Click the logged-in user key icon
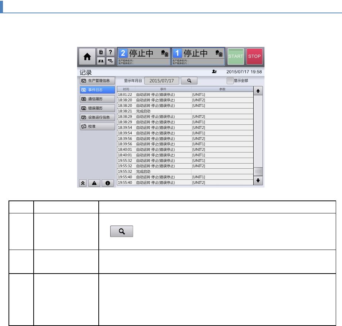The width and height of the screenshot is (342, 326). point(214,71)
